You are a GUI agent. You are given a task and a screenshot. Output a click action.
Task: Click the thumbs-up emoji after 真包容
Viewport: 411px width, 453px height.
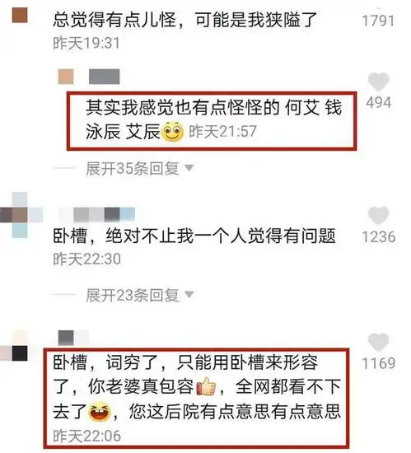pyautogui.click(x=206, y=386)
